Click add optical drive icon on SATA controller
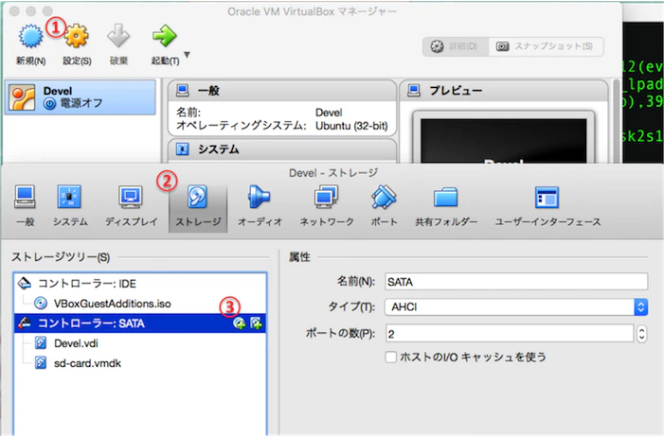Viewport: 664px width, 436px height. point(240,323)
